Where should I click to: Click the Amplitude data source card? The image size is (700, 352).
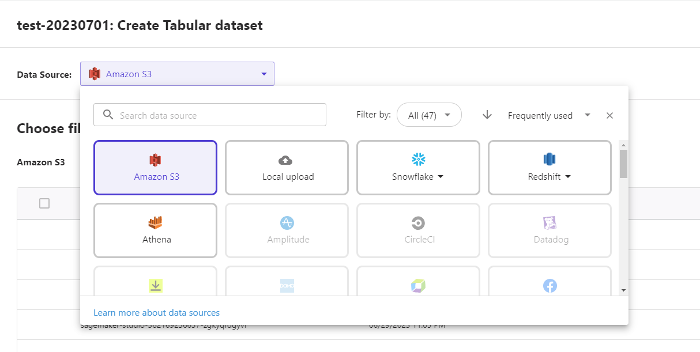coord(287,230)
